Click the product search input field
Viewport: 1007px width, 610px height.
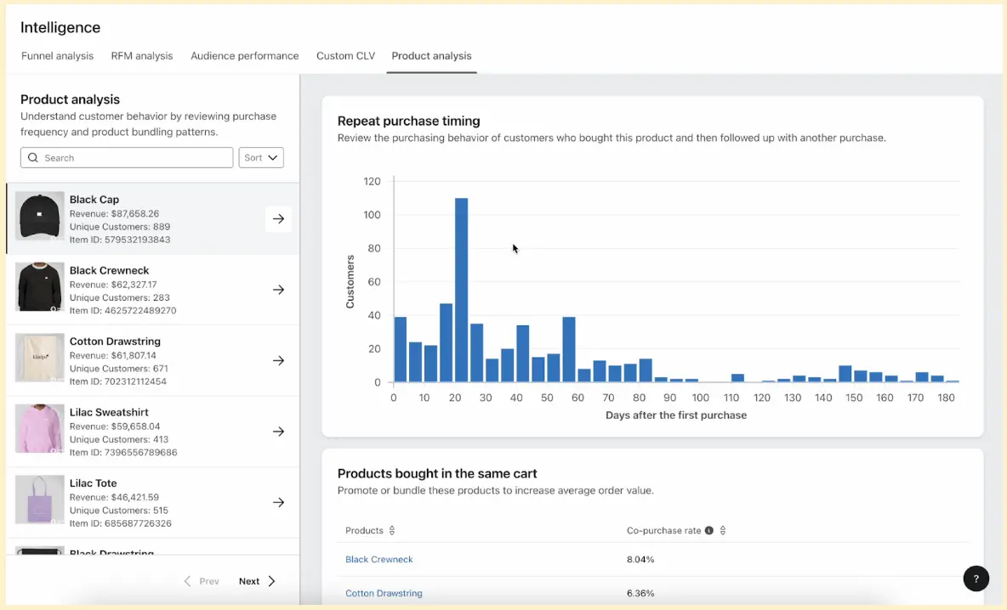(x=136, y=158)
